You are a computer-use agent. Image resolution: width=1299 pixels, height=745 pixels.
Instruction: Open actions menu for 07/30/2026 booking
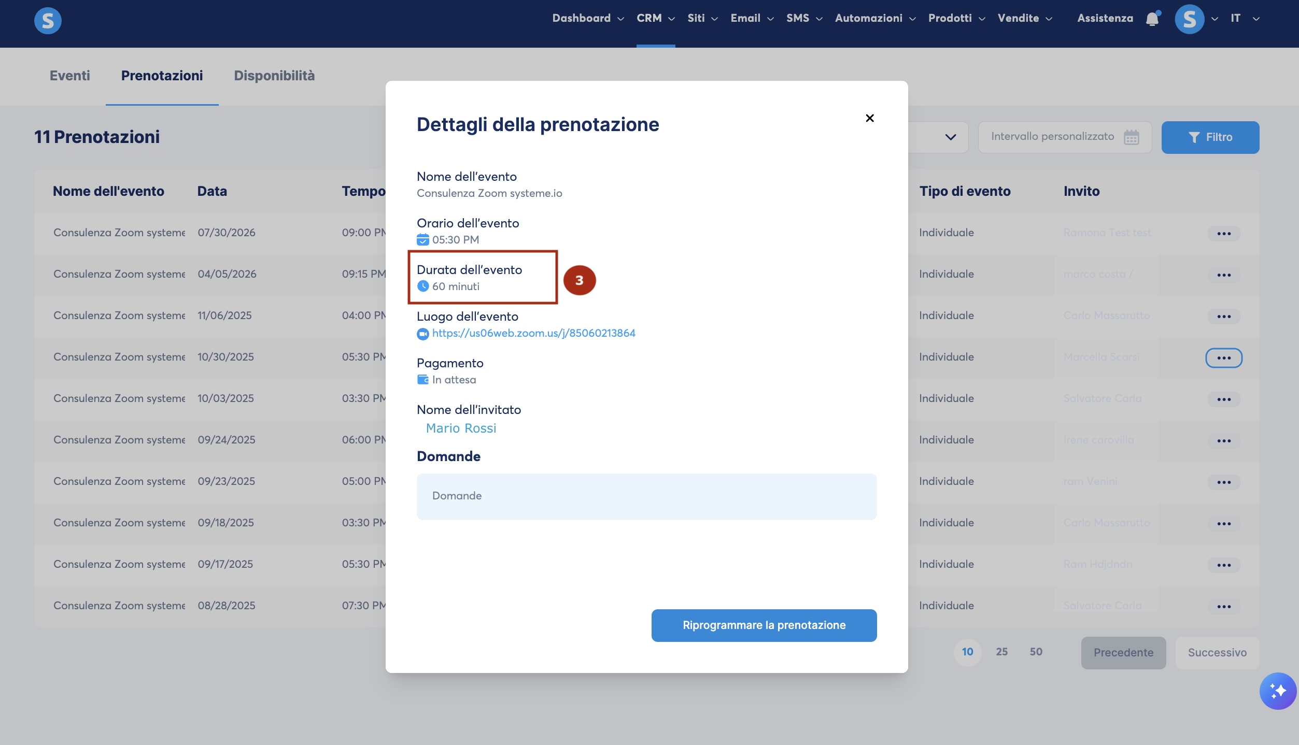click(x=1224, y=234)
